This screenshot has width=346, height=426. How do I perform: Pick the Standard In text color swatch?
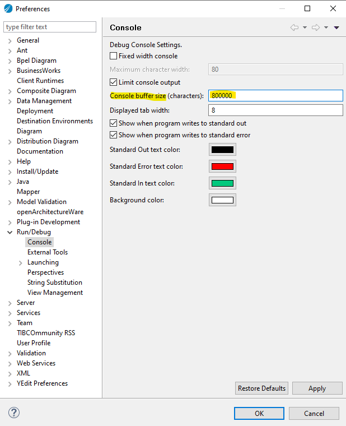[222, 183]
